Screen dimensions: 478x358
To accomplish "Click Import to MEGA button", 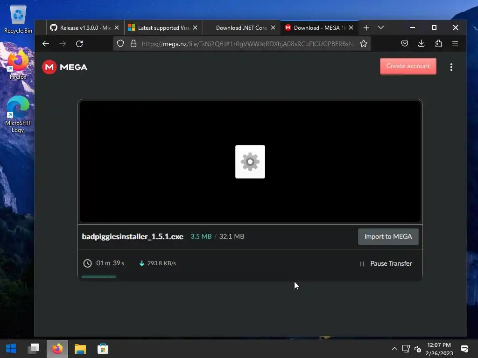I will coord(388,236).
